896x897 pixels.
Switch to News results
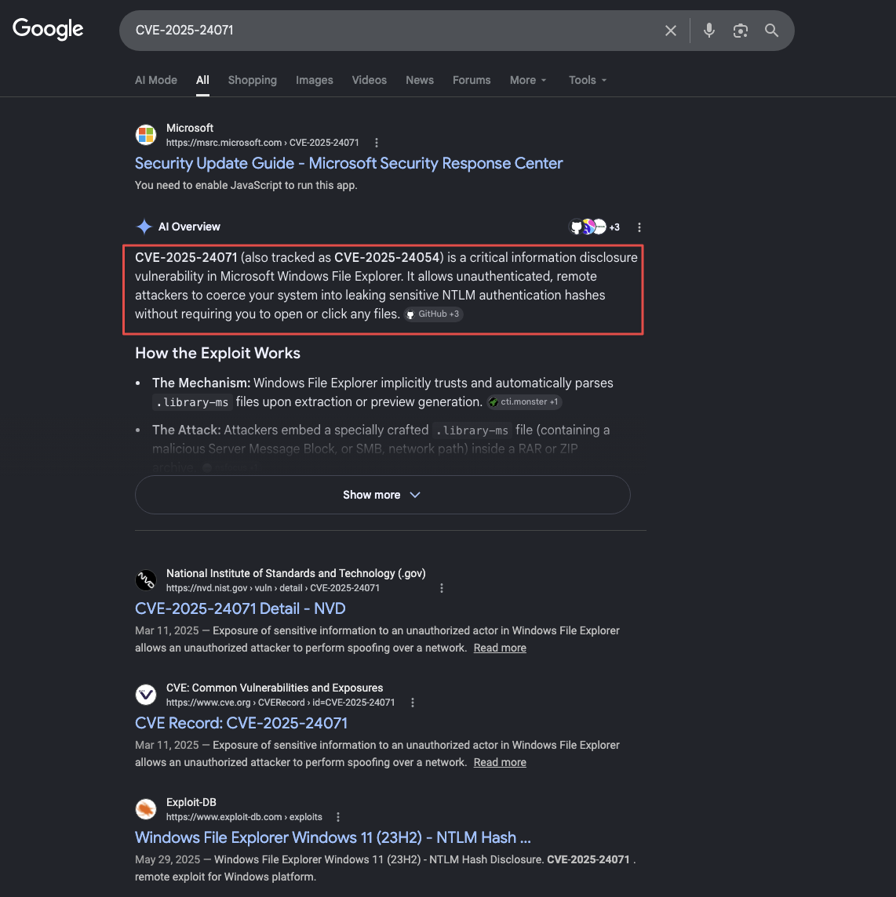point(420,80)
